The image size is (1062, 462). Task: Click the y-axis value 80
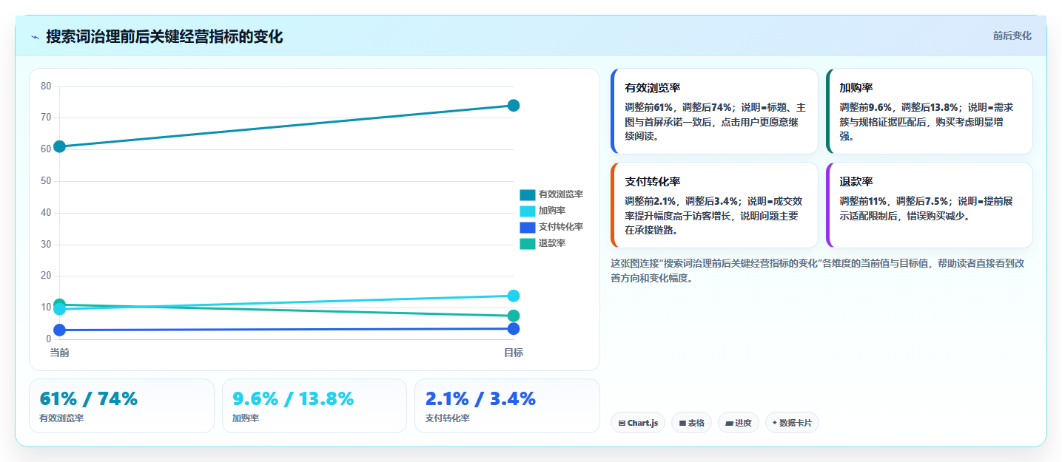point(46,86)
